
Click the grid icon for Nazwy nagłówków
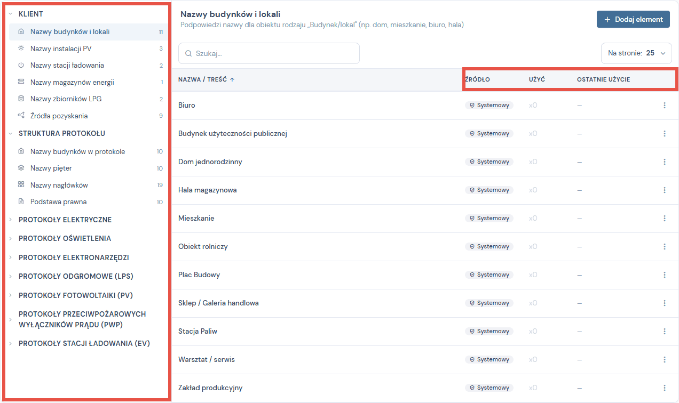click(21, 185)
